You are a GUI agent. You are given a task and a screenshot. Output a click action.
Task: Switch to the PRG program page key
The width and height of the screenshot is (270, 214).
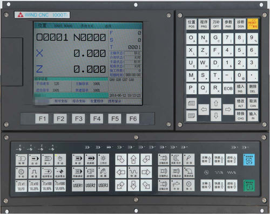(204, 24)
